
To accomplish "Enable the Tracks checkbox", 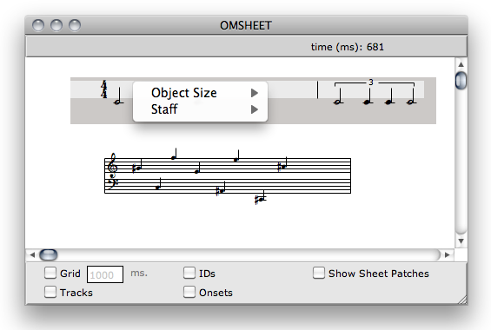I will pos(50,292).
